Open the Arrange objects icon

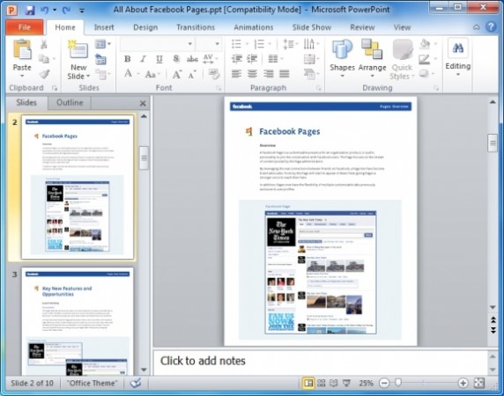tap(372, 49)
